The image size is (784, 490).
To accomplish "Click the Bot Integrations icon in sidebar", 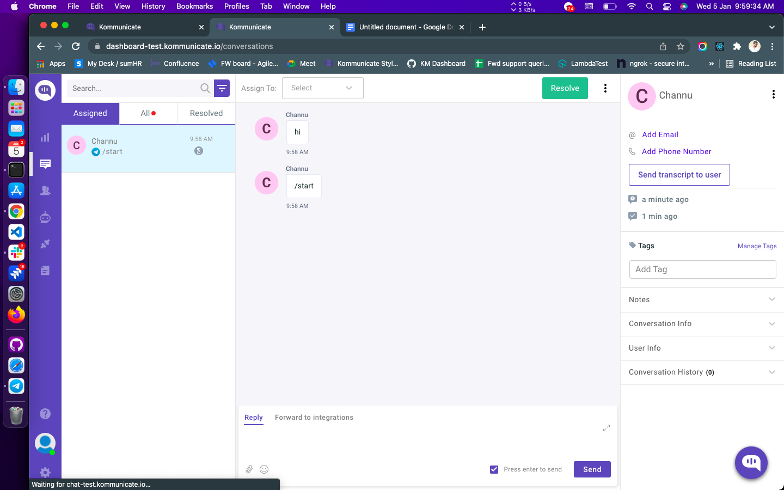I will coord(45,217).
